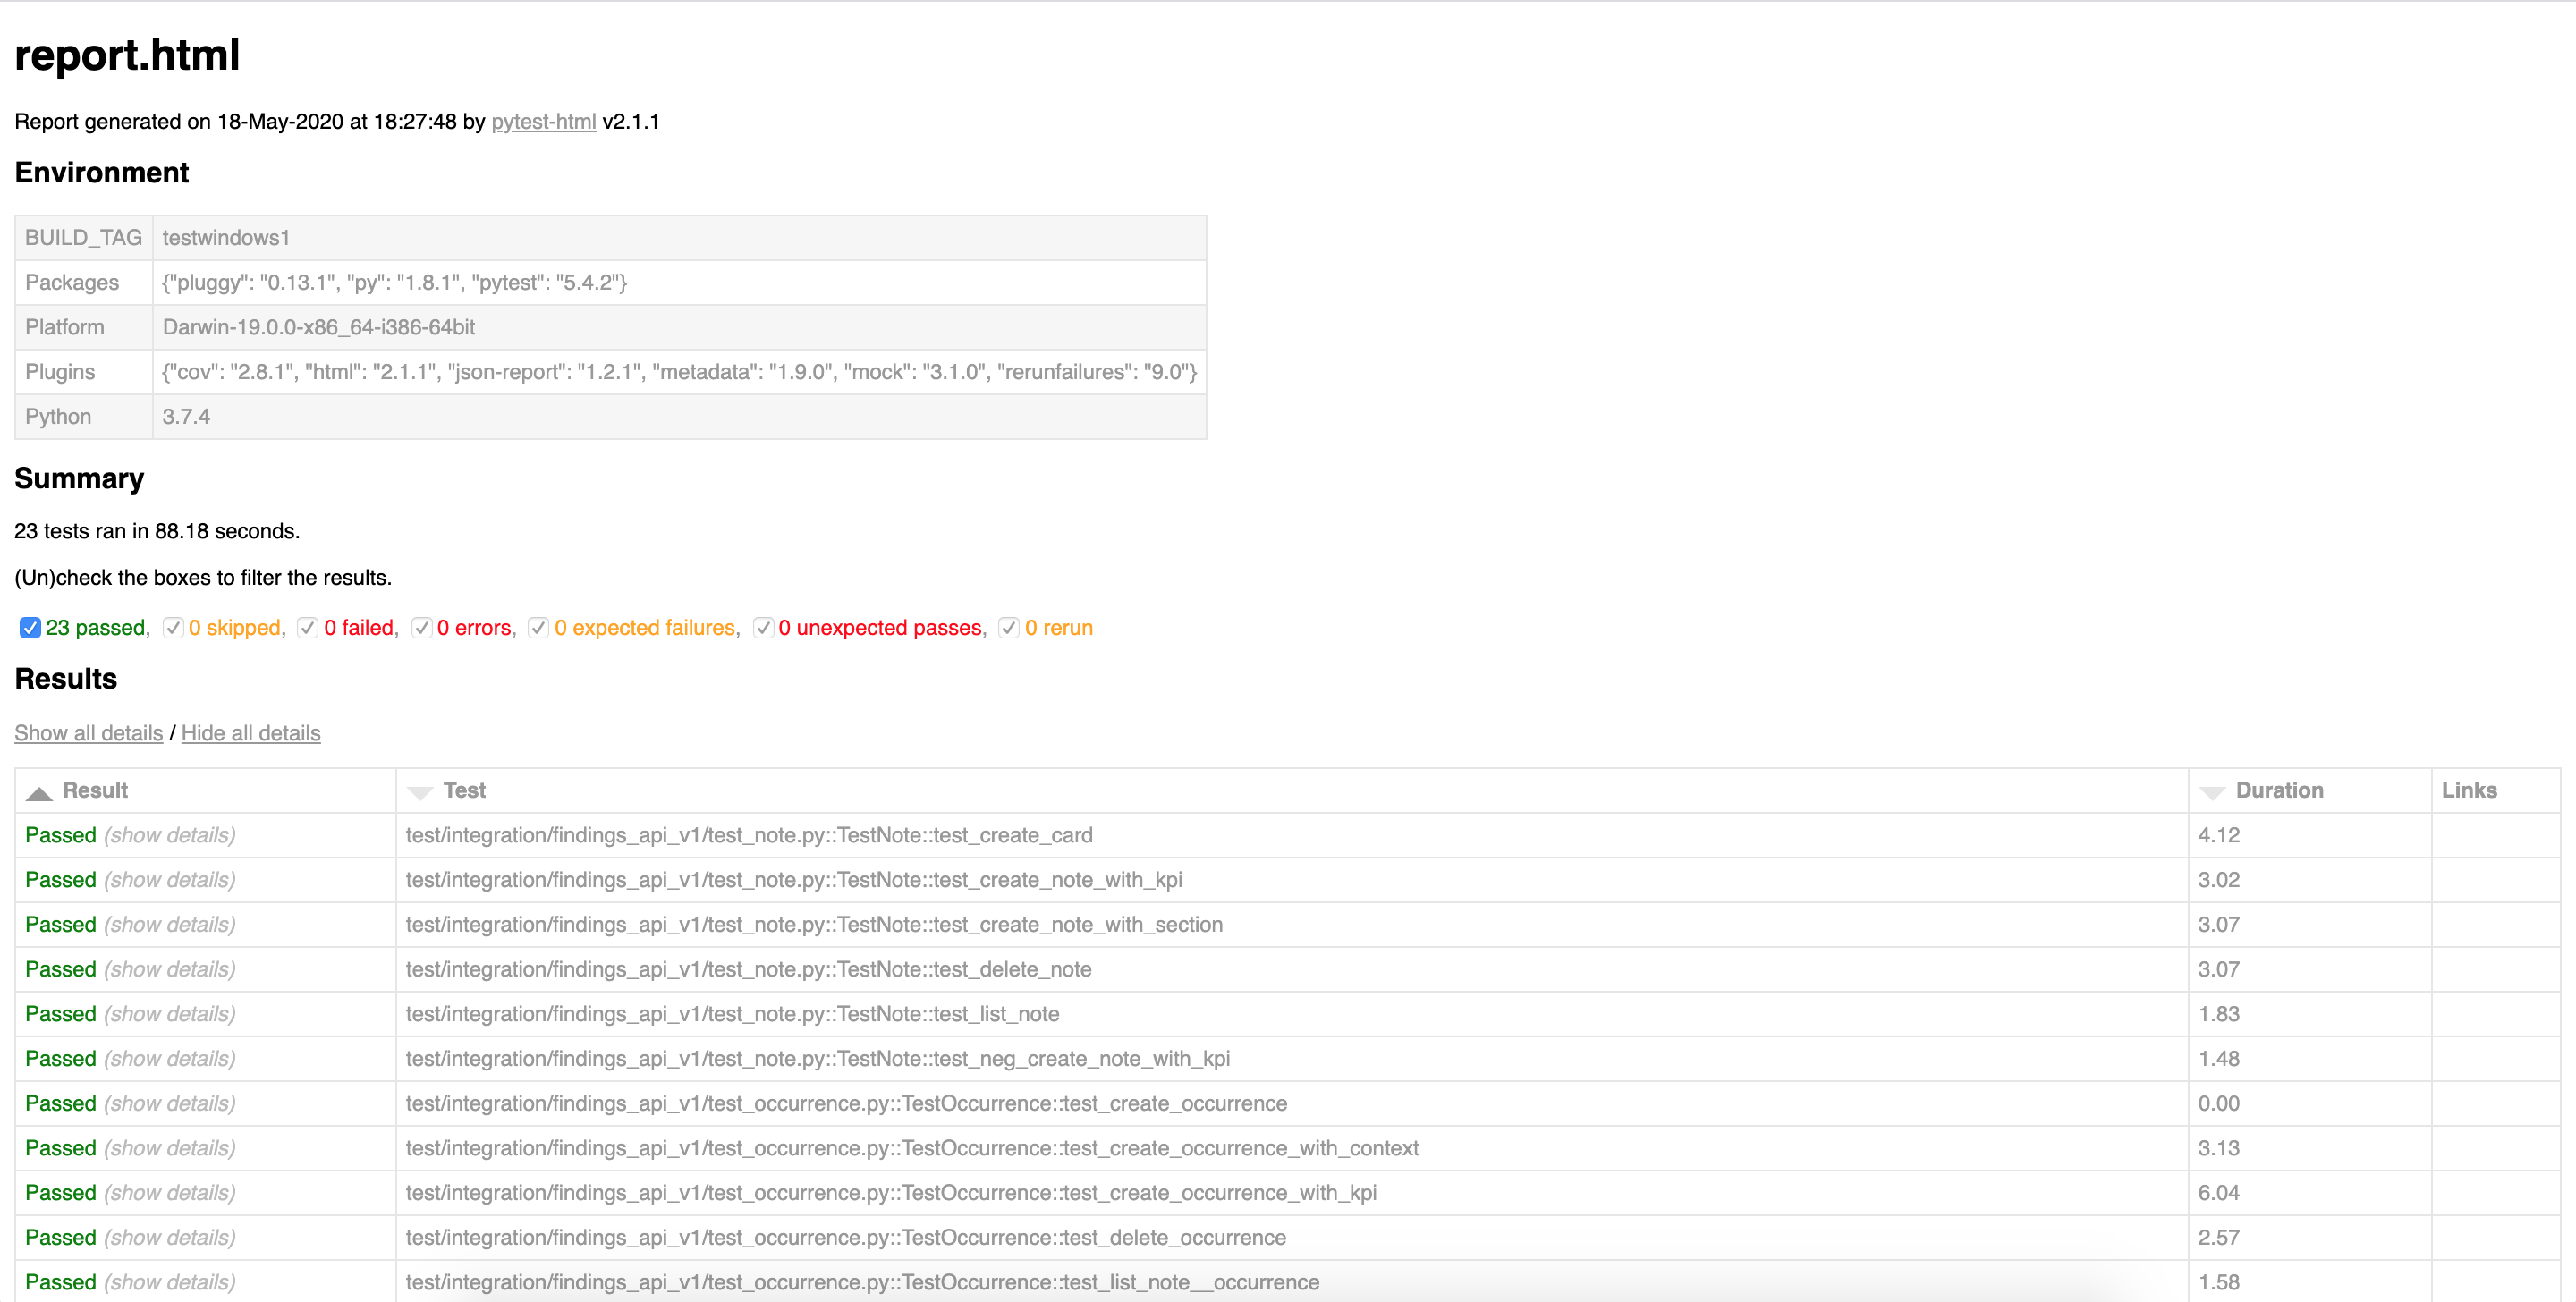Expand test_create_card show details

[x=166, y=833]
